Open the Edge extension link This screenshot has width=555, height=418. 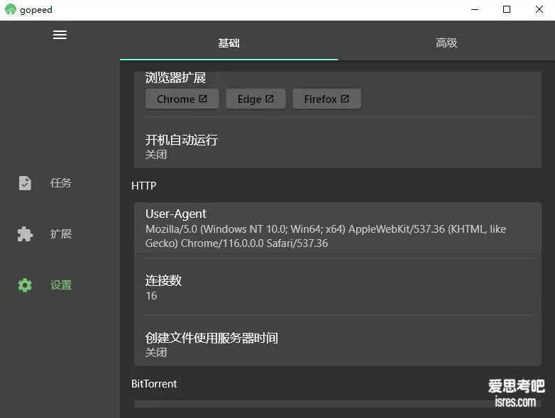255,99
